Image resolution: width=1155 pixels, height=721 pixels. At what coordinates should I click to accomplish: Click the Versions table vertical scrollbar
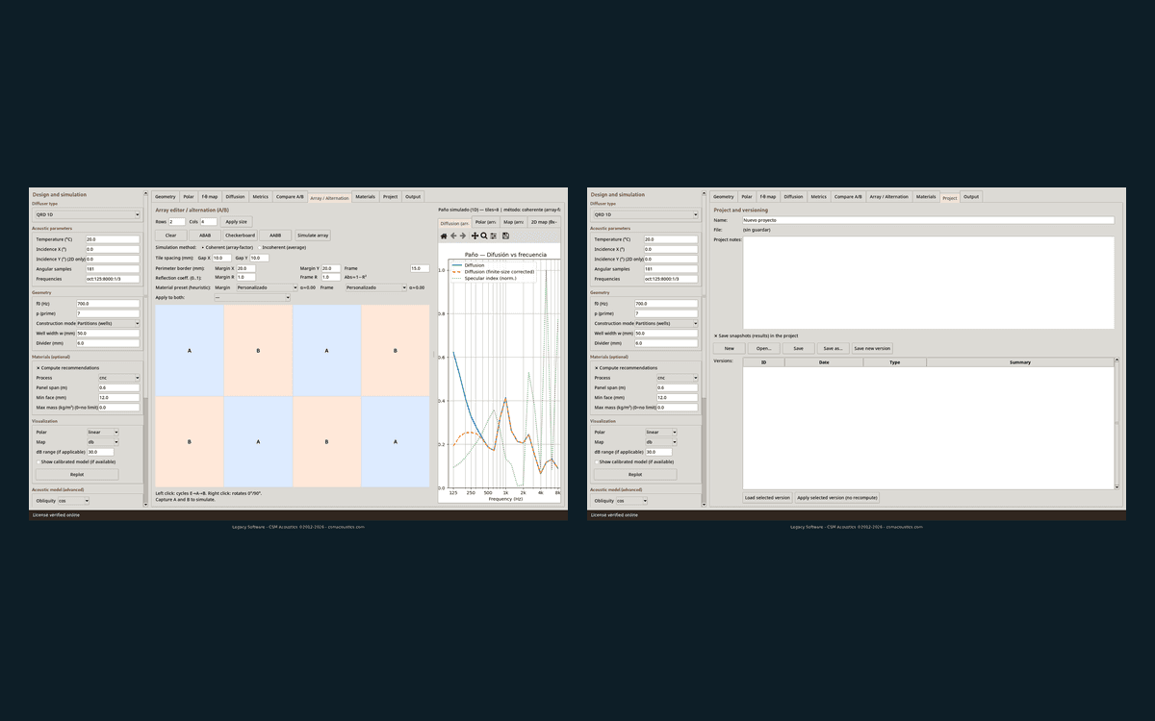[1117, 423]
